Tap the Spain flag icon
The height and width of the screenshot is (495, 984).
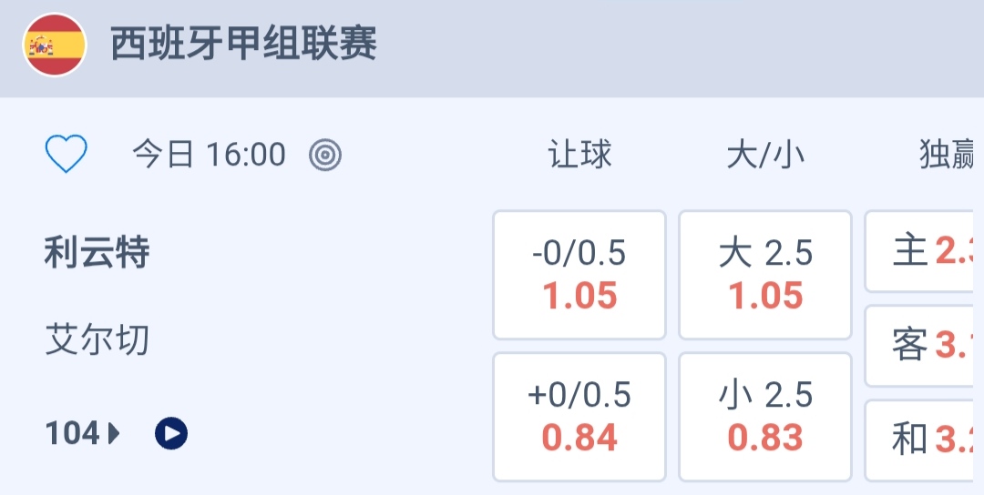click(x=55, y=45)
